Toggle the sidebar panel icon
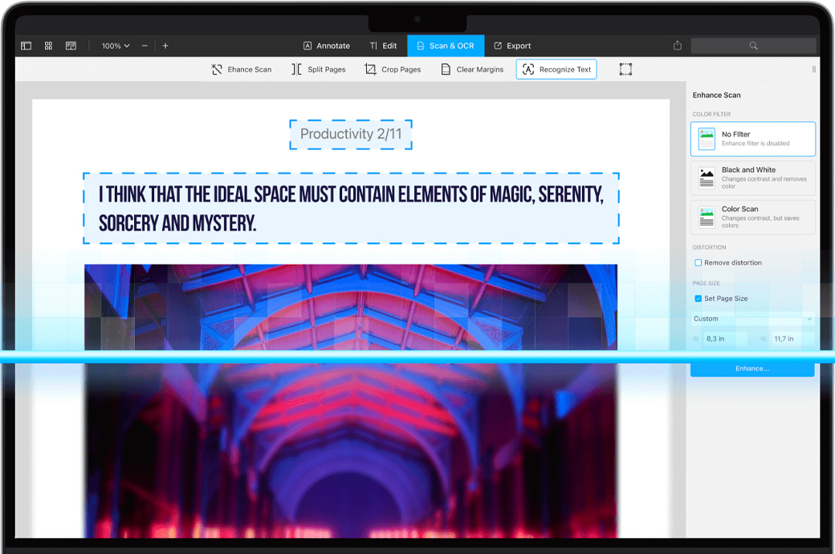 (x=26, y=46)
